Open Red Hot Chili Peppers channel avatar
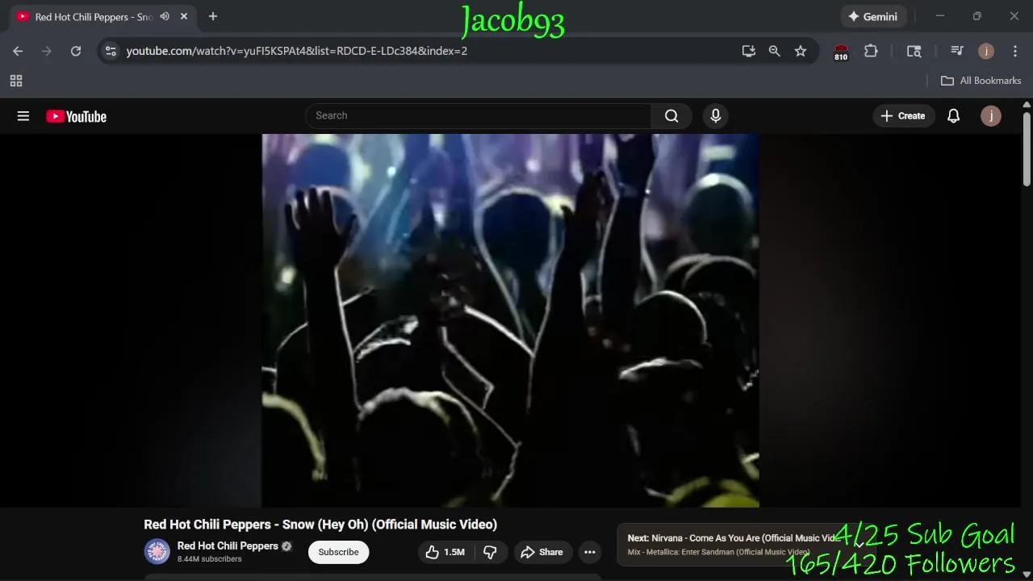Image resolution: width=1033 pixels, height=581 pixels. (157, 552)
